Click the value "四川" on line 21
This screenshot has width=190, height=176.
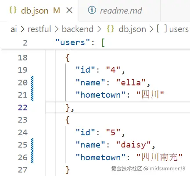[150, 95]
